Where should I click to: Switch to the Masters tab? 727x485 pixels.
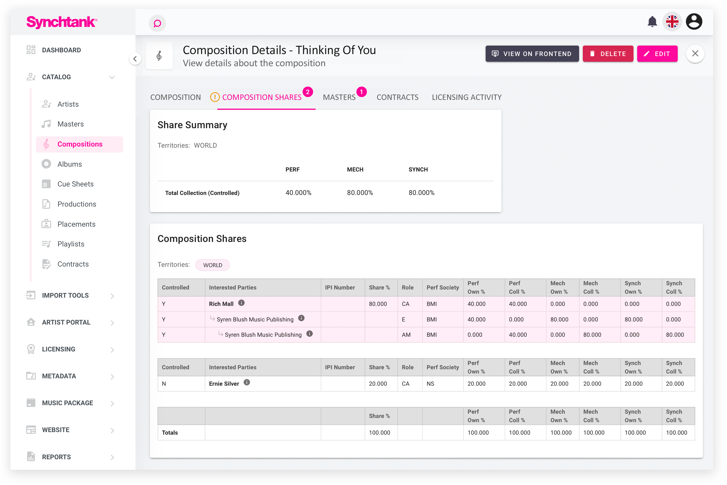click(339, 97)
